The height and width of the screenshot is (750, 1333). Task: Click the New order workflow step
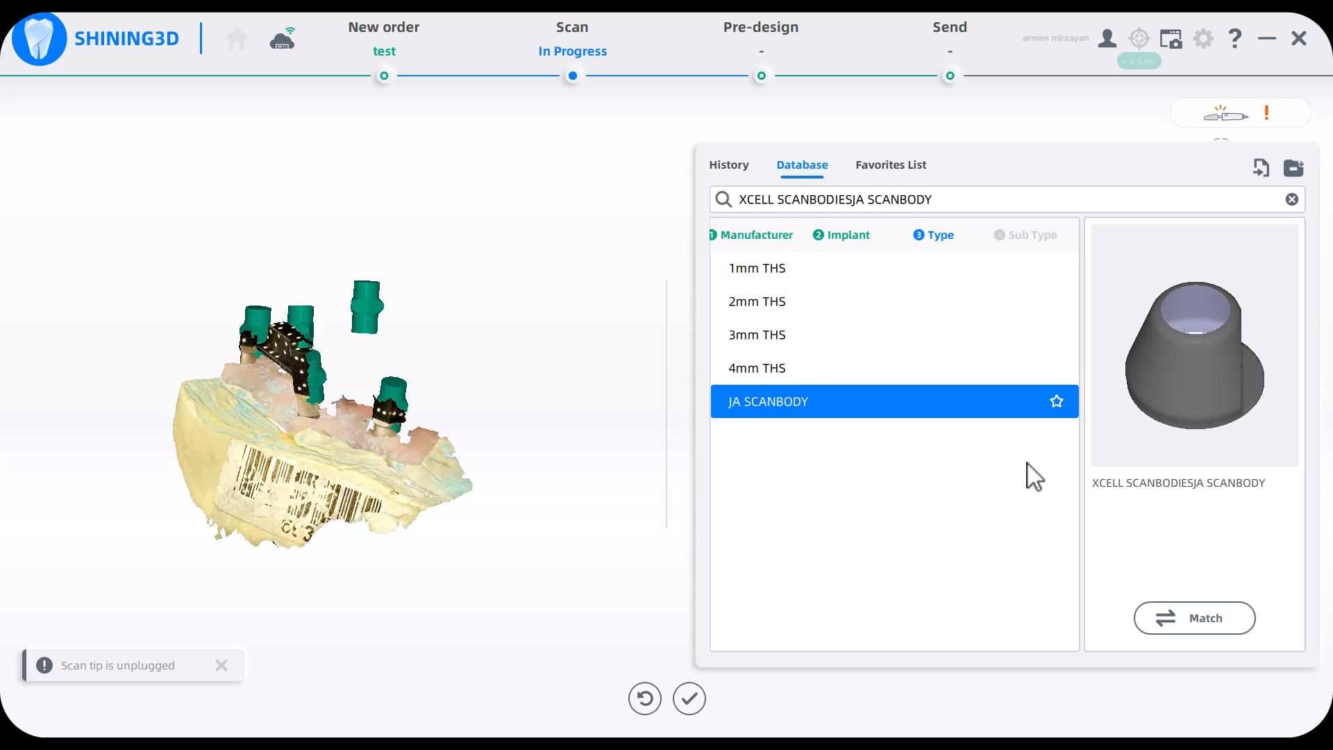point(384,27)
